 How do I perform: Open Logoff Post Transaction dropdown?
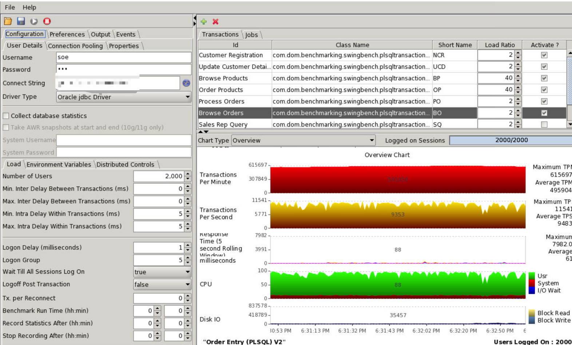(162, 285)
